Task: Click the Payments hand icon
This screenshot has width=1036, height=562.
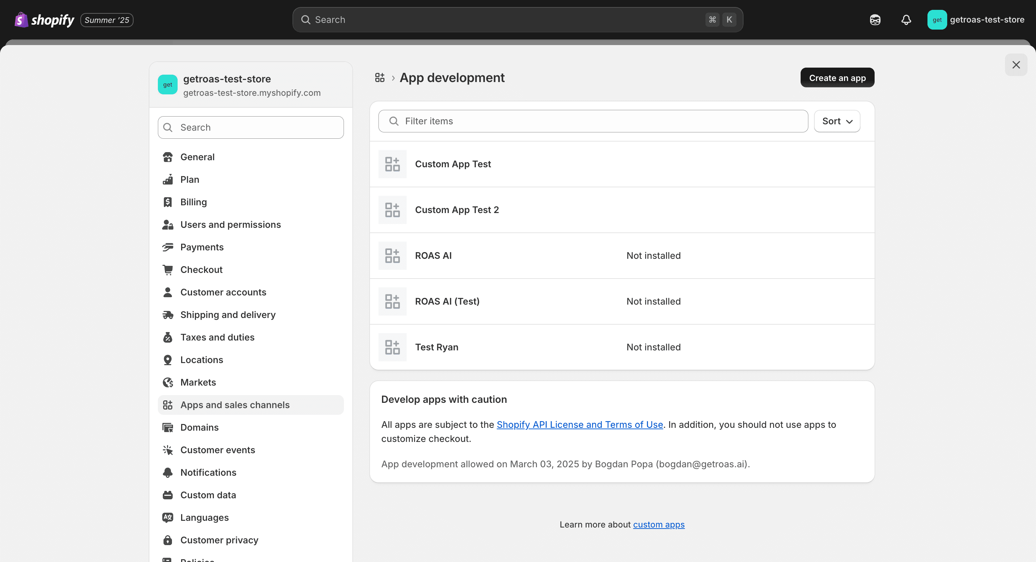Action: [x=168, y=247]
